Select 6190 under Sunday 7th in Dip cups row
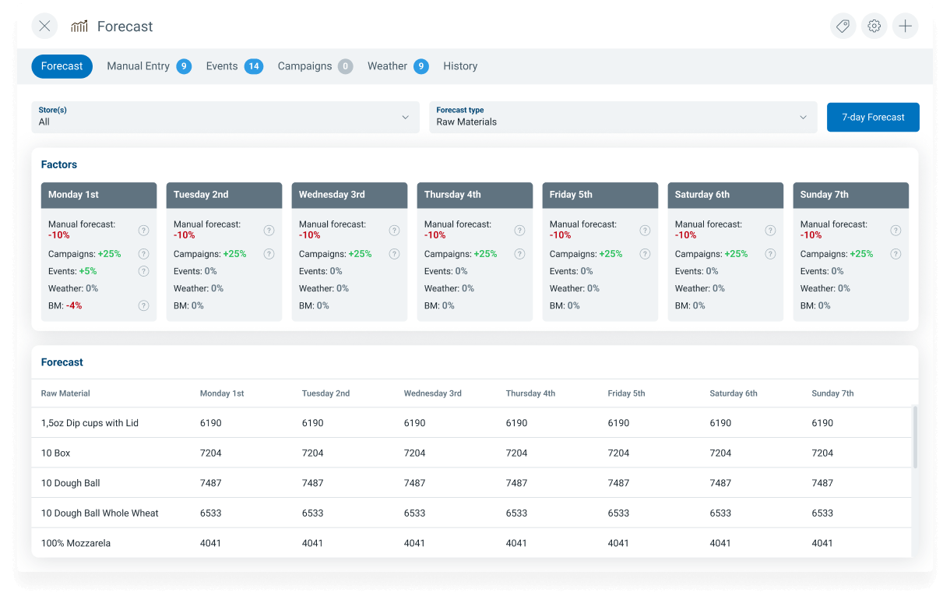 coord(822,423)
